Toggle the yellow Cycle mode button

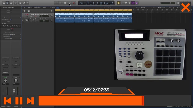[x=119, y=3]
